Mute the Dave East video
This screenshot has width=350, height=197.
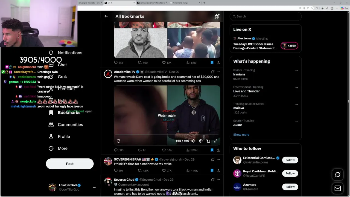[193, 141]
